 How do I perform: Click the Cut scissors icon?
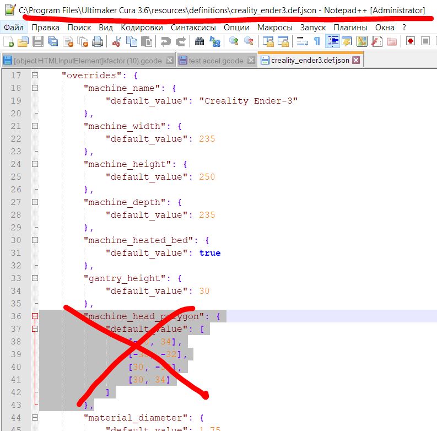pos(117,41)
